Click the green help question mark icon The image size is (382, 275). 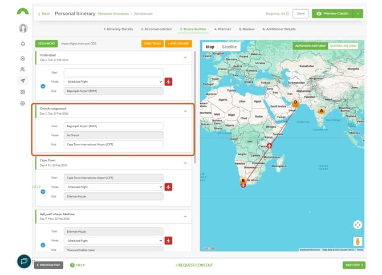click(x=72, y=265)
